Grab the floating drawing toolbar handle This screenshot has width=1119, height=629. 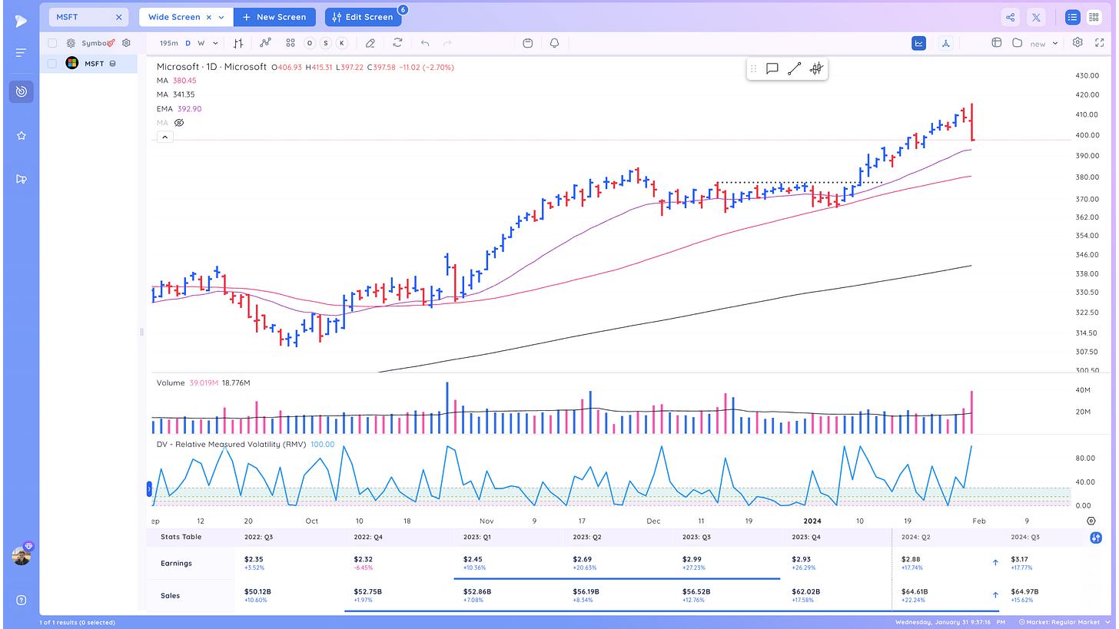[x=753, y=68]
